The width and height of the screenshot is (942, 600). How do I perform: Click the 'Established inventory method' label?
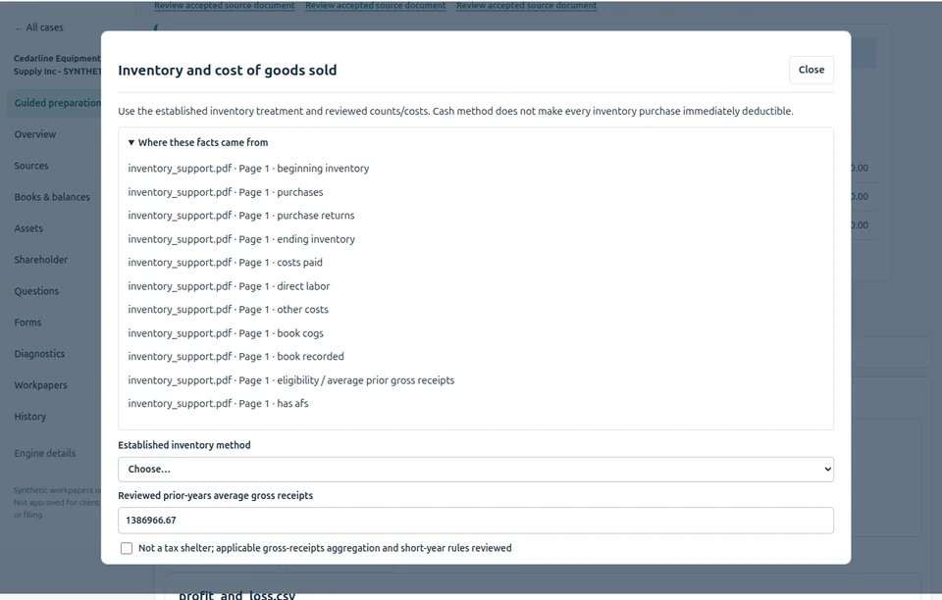click(x=184, y=445)
